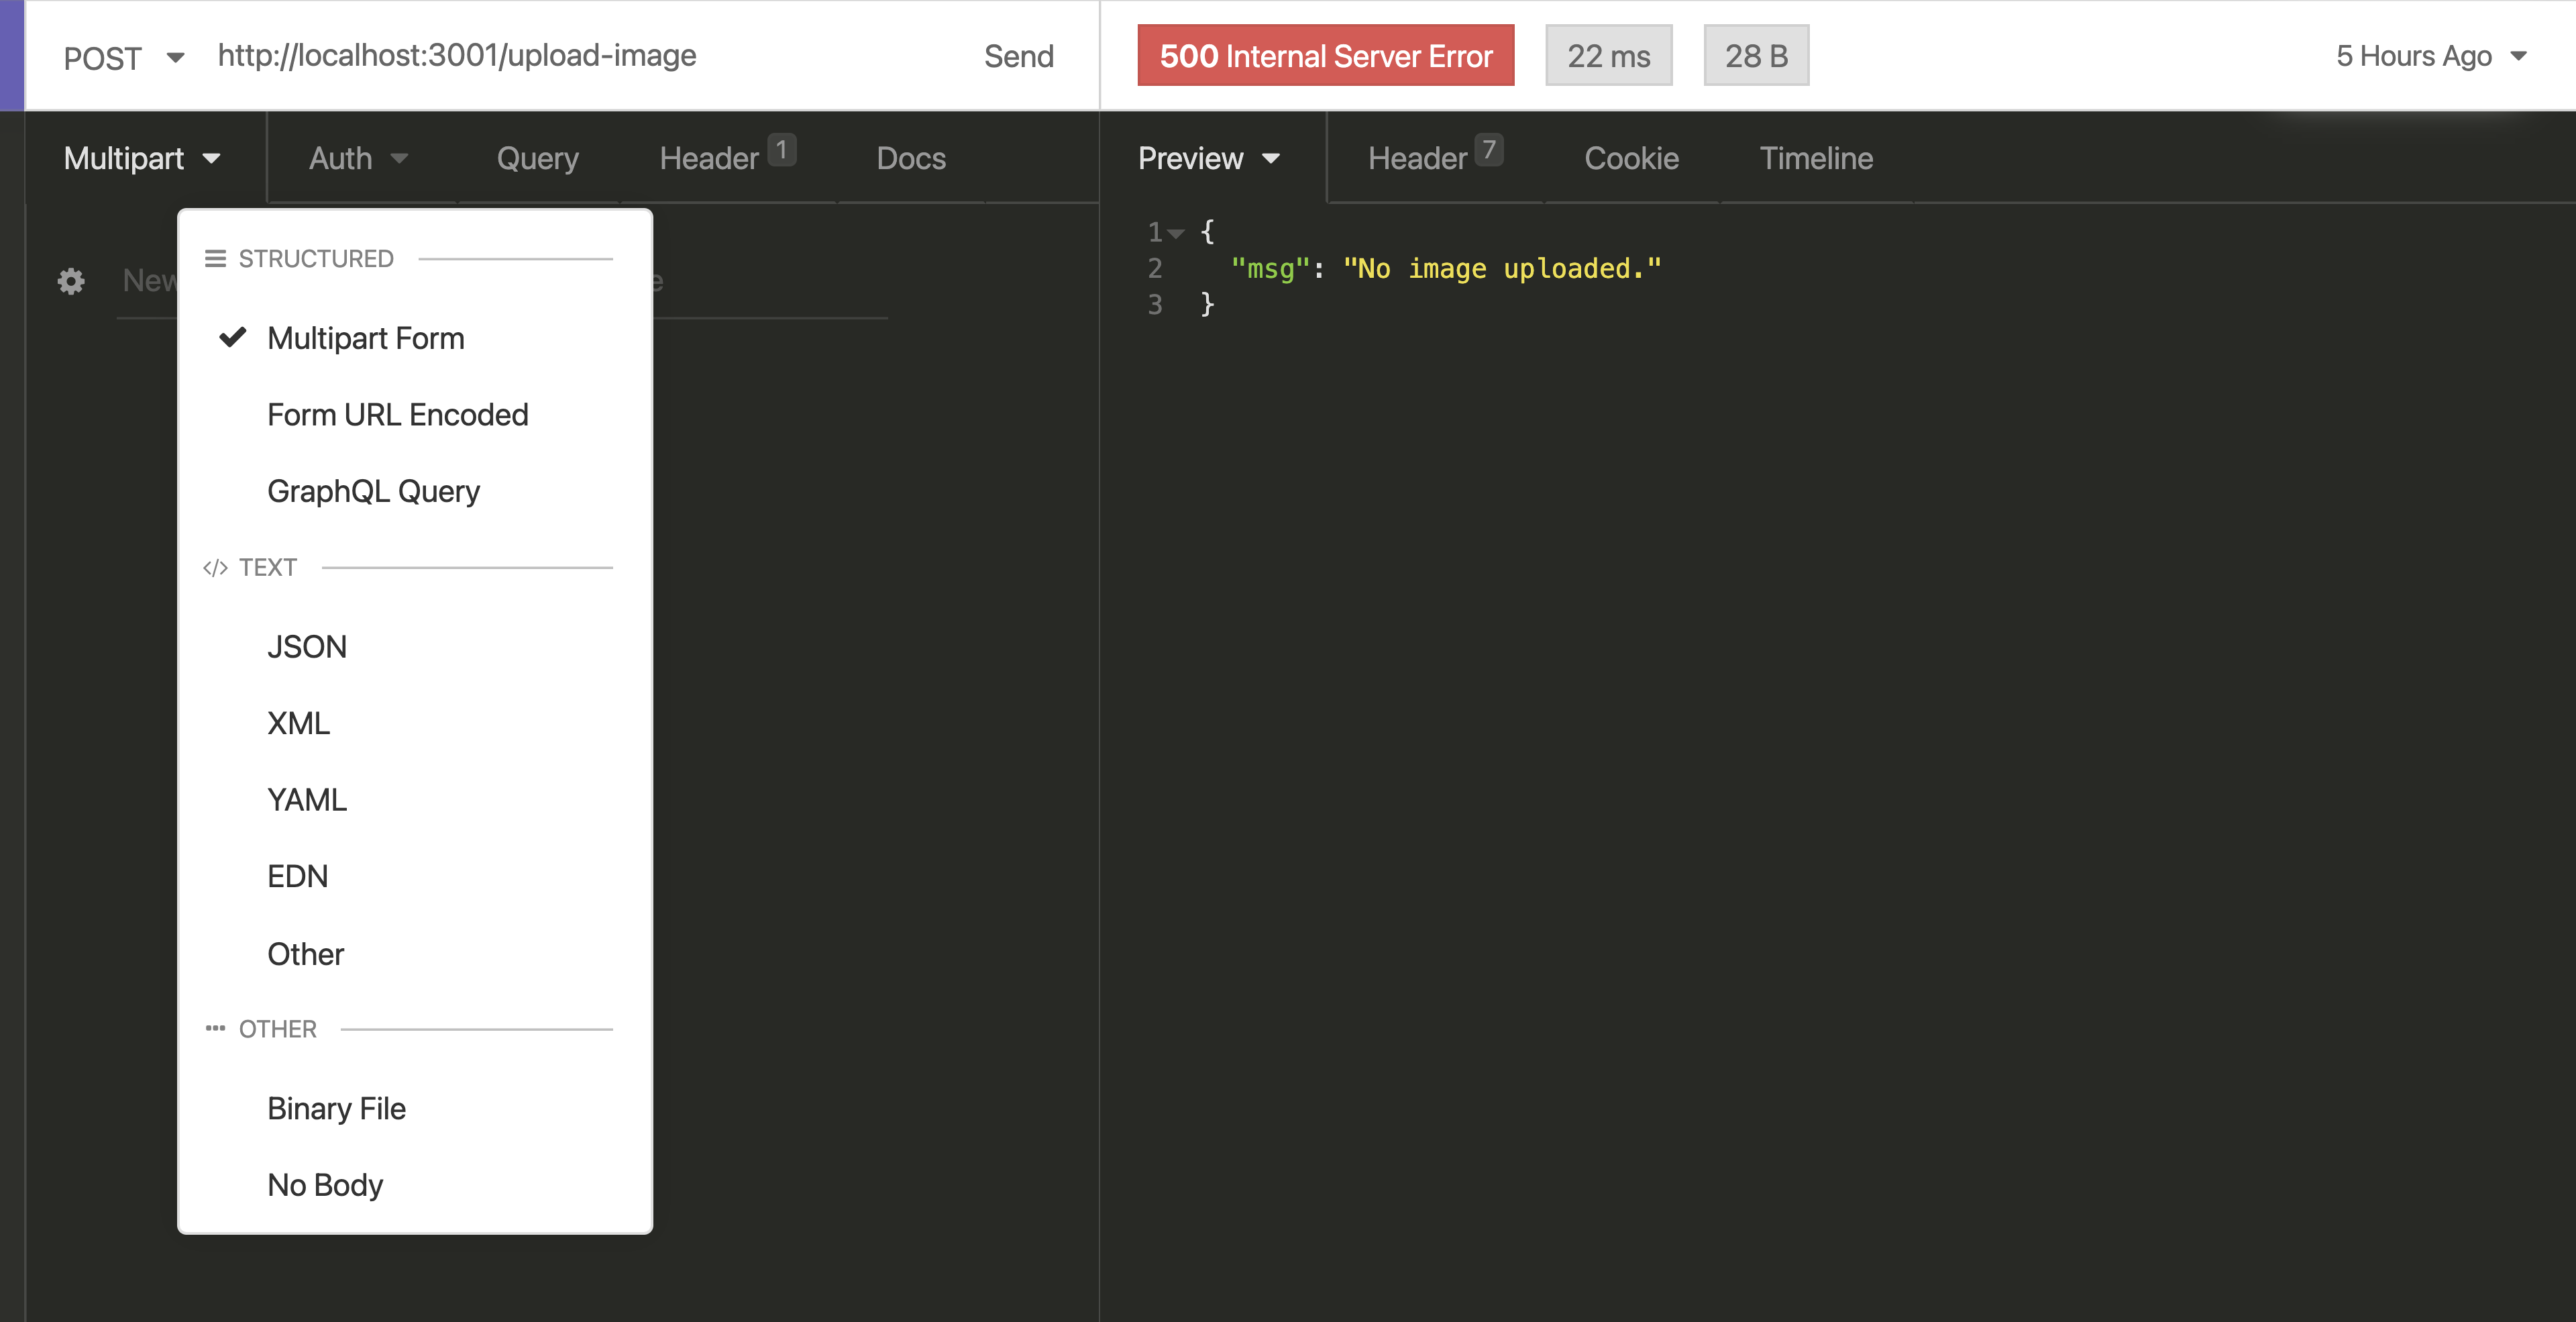Select JSON body type
The image size is (2576, 1322).
click(415, 647)
